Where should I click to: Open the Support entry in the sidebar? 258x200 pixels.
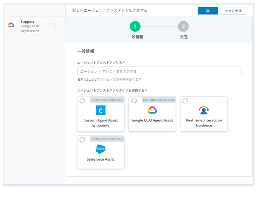35,26
